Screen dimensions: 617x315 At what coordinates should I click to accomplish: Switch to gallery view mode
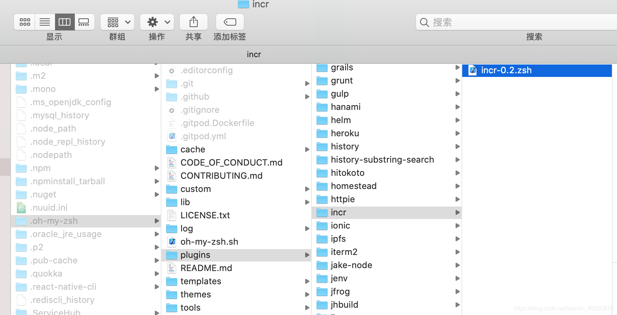point(84,22)
